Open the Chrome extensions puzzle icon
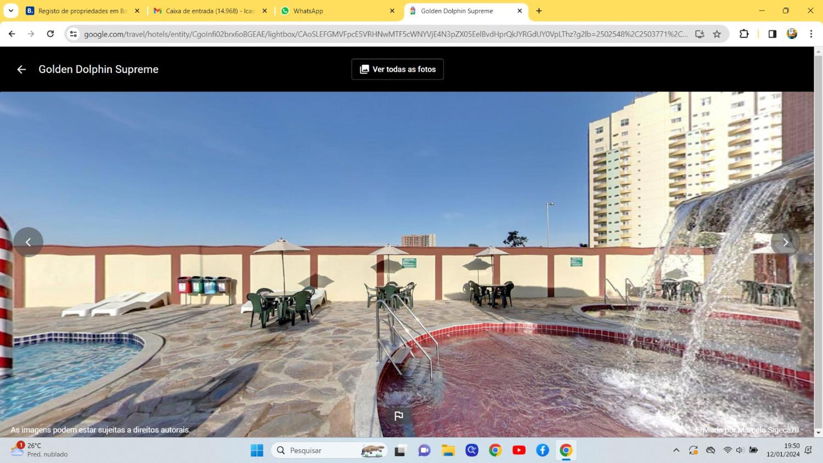 click(744, 34)
